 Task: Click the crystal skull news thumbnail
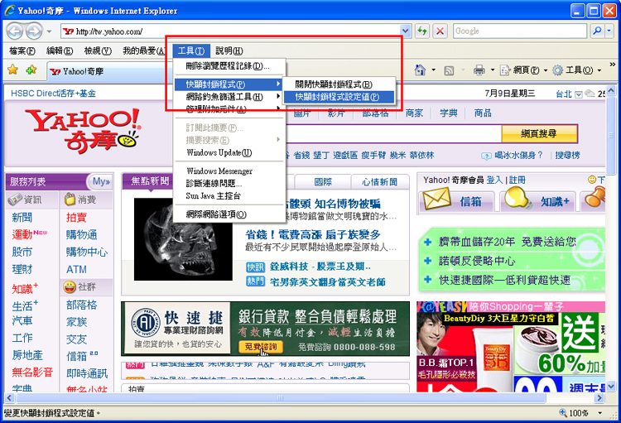[183, 239]
